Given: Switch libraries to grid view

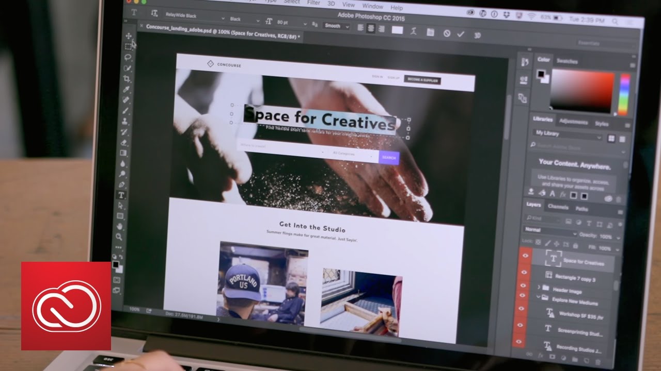Looking at the screenshot, I should (x=611, y=138).
